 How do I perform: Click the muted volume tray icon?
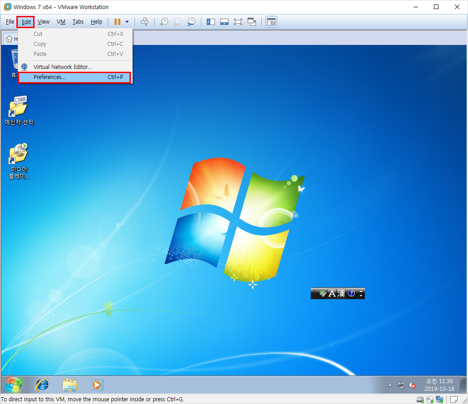point(412,385)
